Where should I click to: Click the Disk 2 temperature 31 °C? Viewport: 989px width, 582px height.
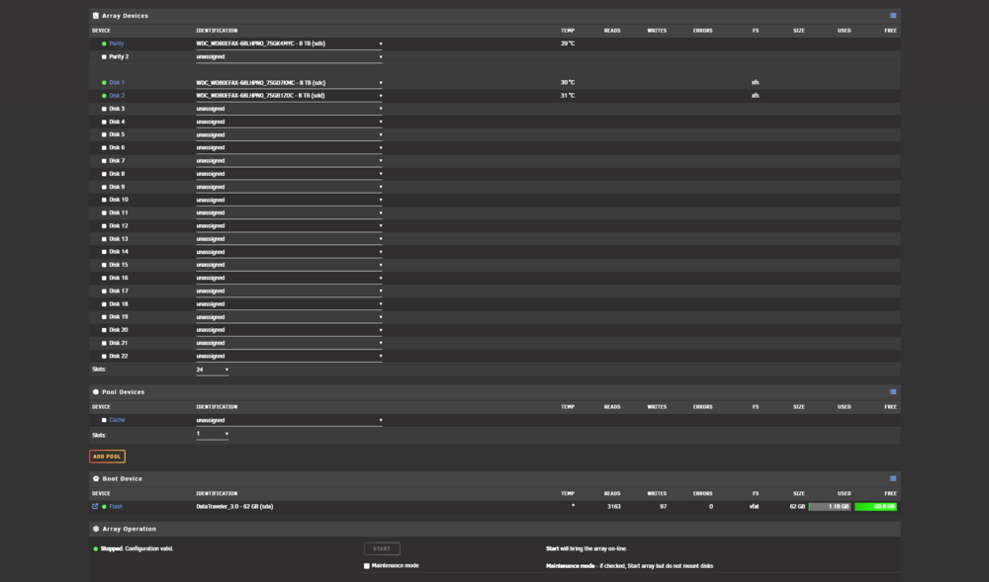(x=568, y=96)
